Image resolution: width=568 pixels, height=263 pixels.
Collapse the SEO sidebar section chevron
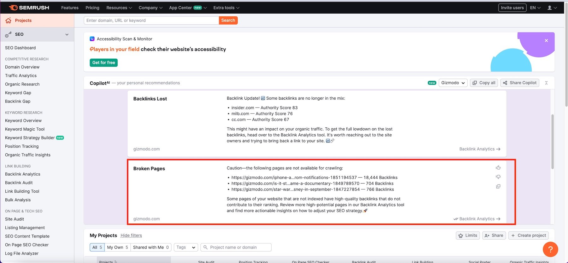pyautogui.click(x=67, y=34)
